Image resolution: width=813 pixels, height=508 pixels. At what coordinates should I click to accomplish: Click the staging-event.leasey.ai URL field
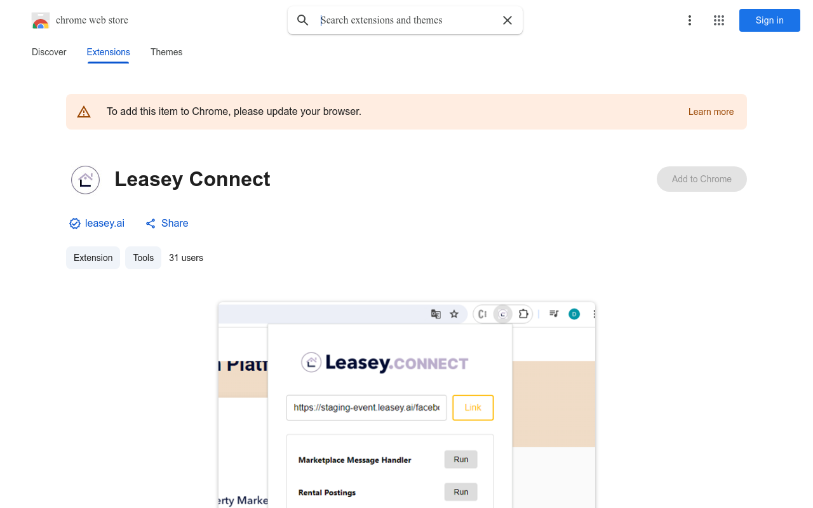coord(366,408)
